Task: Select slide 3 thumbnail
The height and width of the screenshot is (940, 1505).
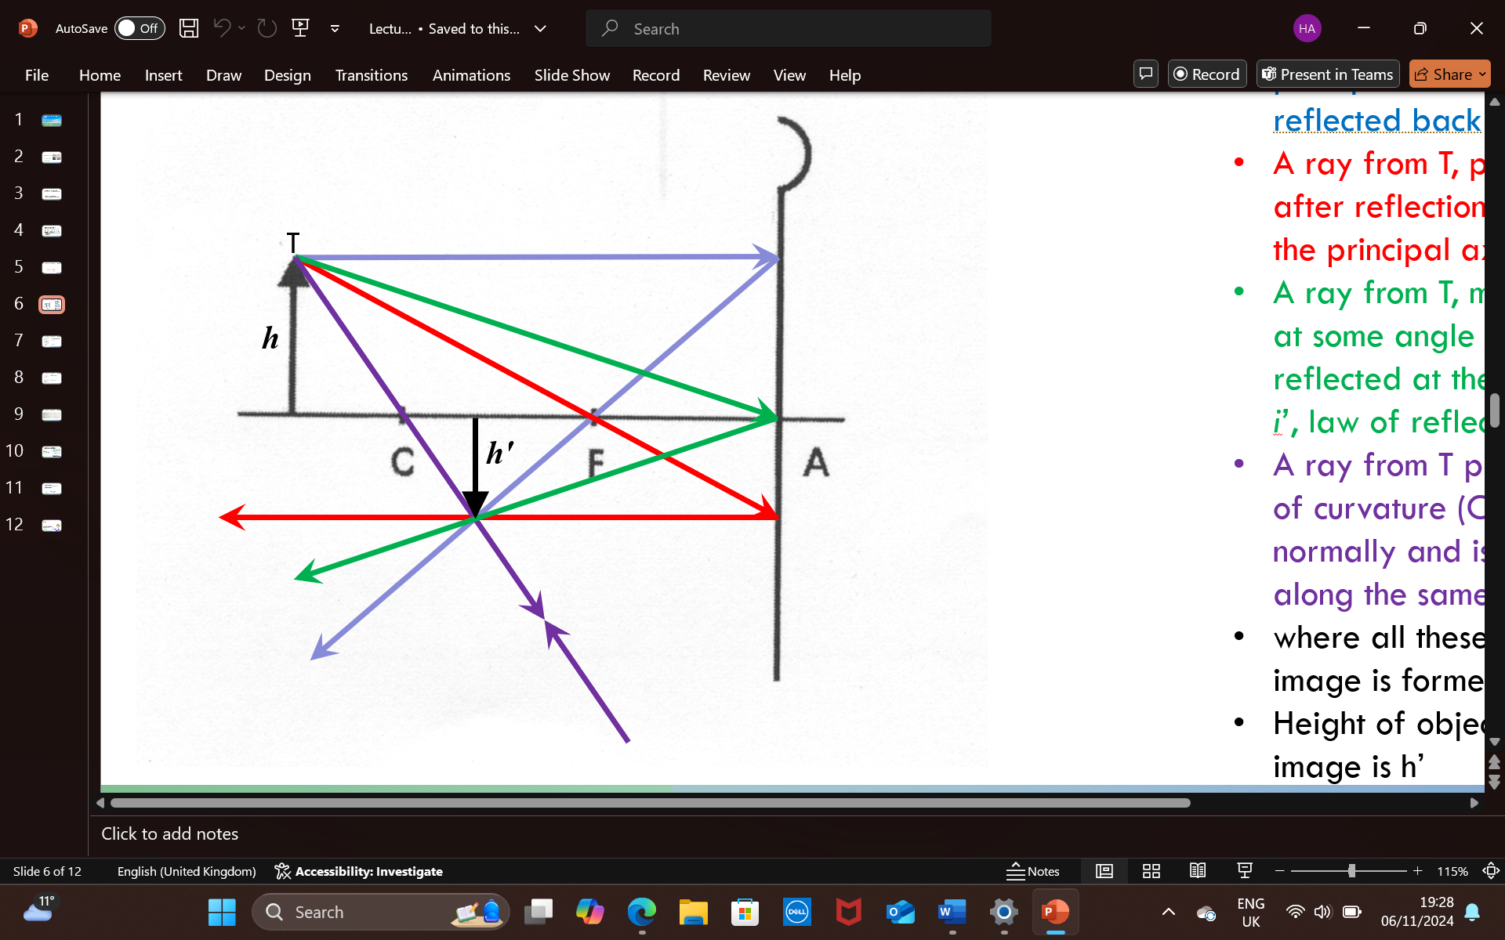Action: tap(52, 194)
